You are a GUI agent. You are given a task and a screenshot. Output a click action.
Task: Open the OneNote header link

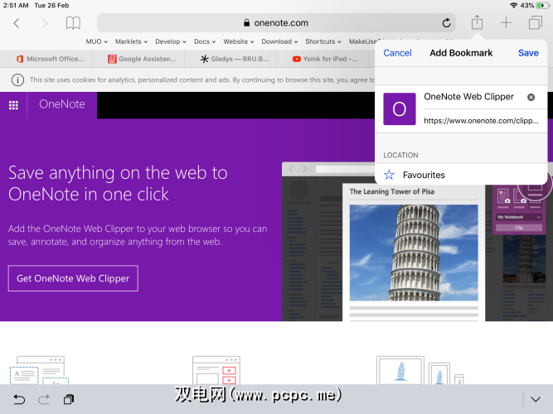(62, 104)
